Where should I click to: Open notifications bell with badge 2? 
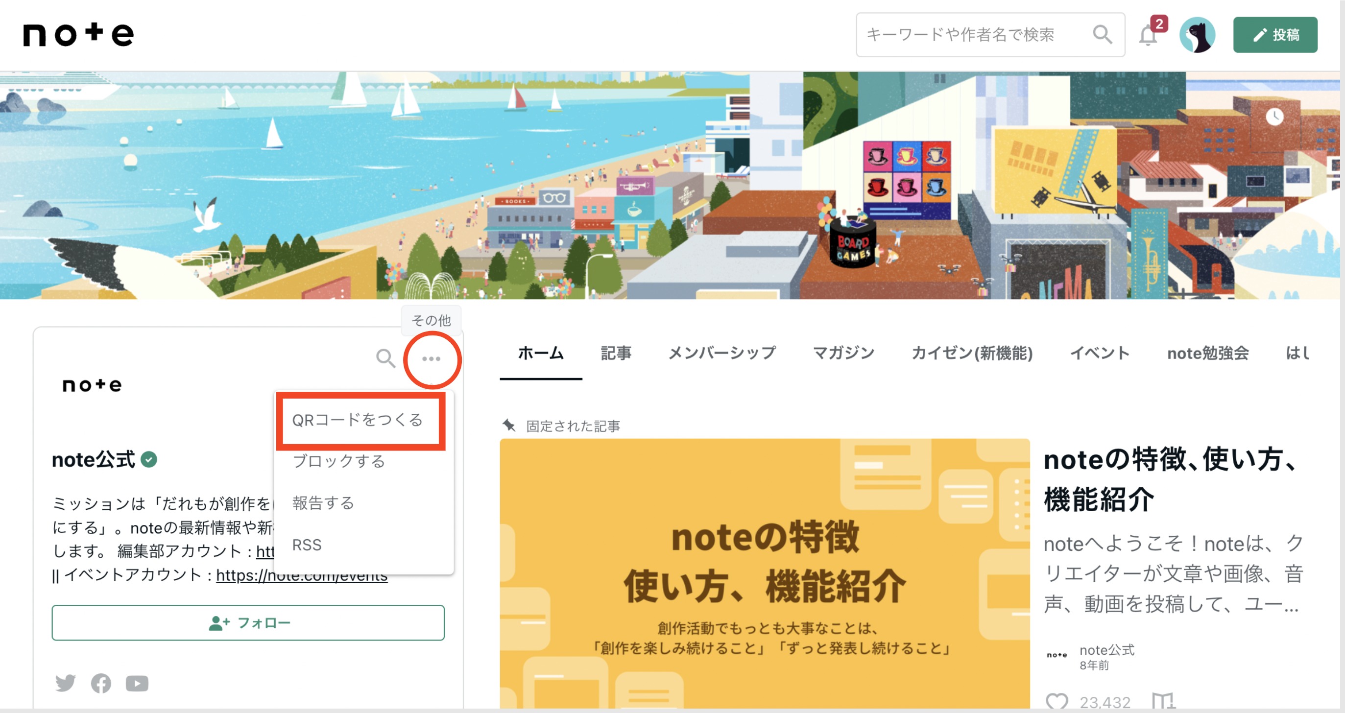click(x=1149, y=35)
